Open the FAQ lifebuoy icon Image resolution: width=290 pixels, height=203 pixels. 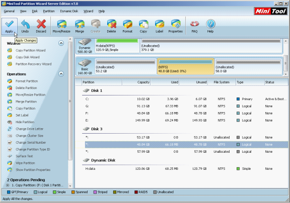click(194, 24)
